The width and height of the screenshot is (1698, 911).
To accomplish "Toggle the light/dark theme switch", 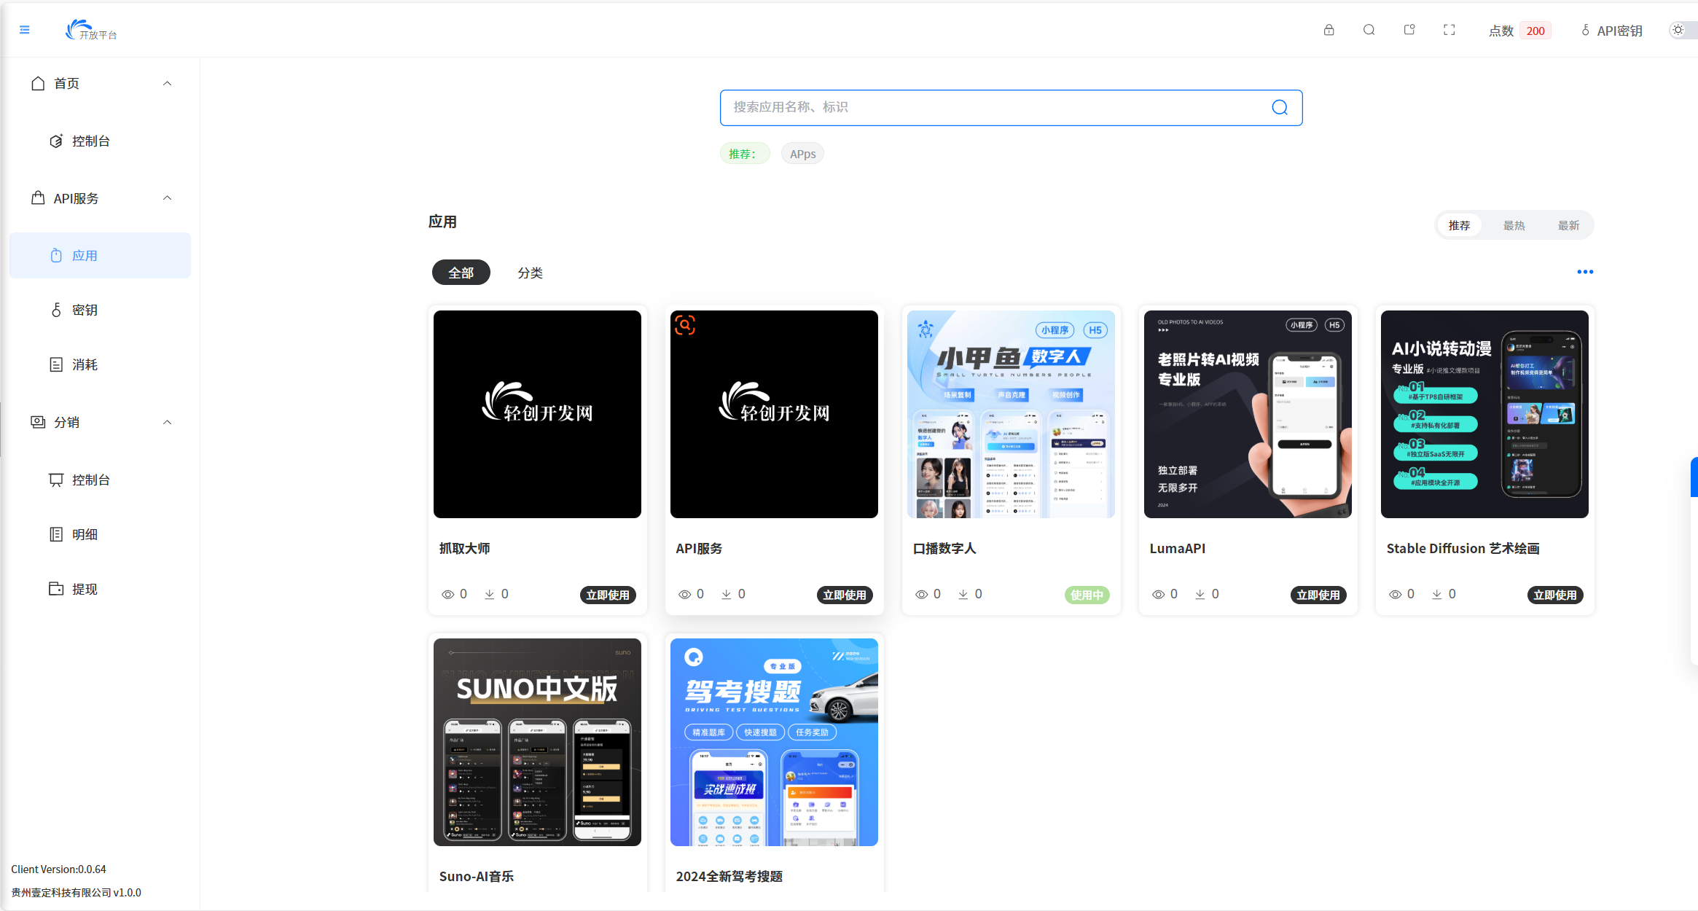I will 1682,30.
